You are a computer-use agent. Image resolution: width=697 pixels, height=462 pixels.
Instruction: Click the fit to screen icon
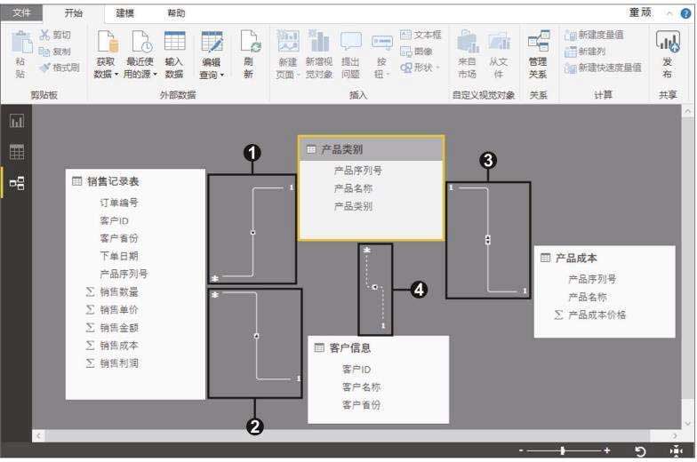coord(676,451)
